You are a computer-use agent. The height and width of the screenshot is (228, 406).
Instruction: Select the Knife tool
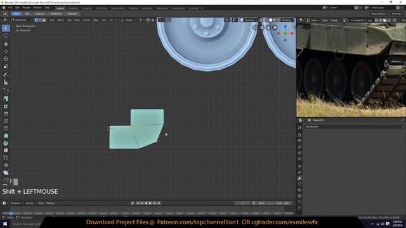click(6, 129)
